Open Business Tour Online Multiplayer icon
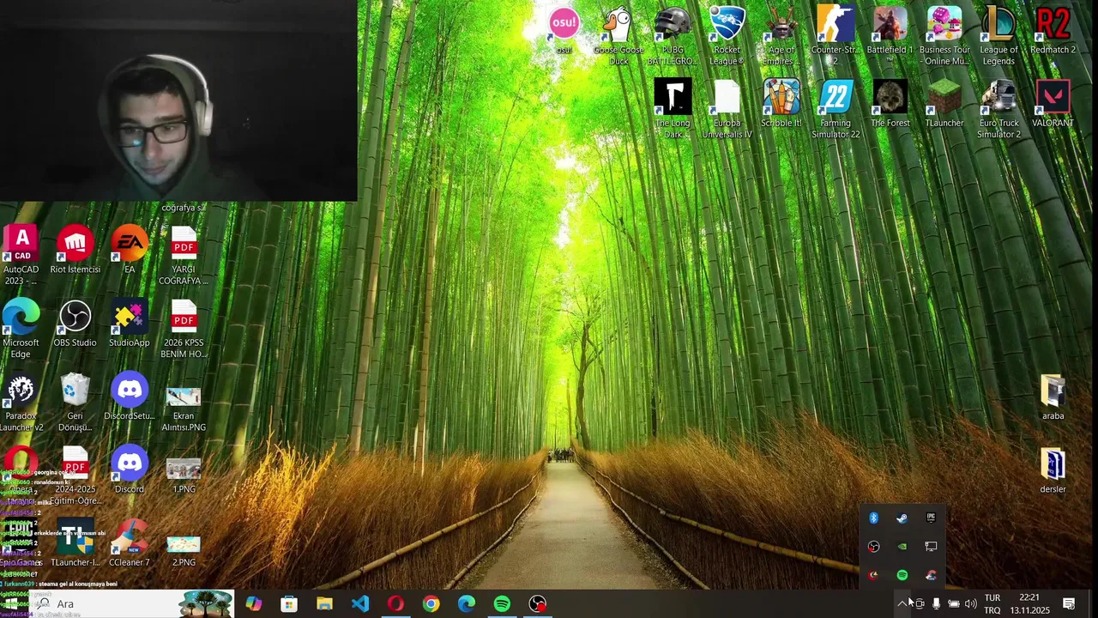The height and width of the screenshot is (618, 1098). pyautogui.click(x=944, y=37)
